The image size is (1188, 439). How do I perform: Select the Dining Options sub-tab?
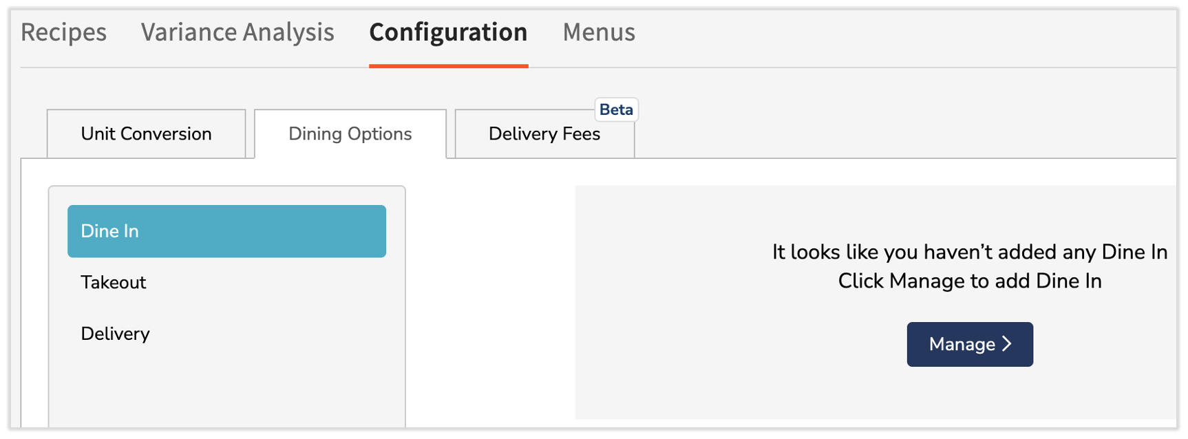pyautogui.click(x=350, y=133)
